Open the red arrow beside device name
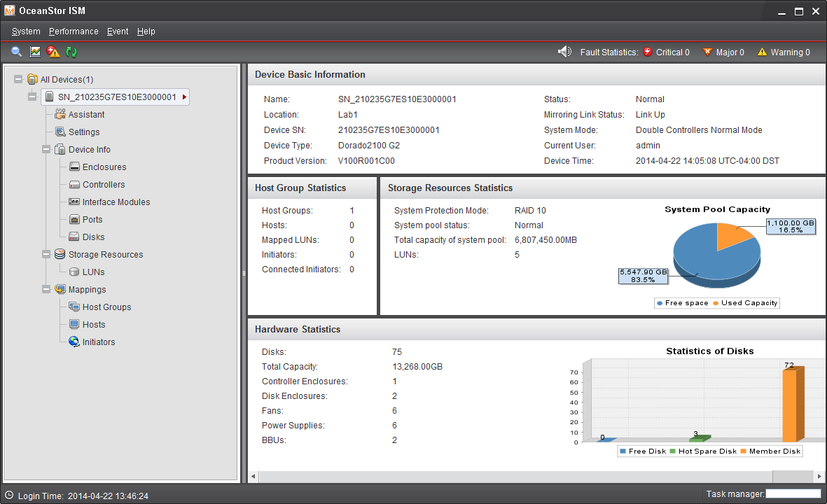827x504 pixels. point(184,97)
